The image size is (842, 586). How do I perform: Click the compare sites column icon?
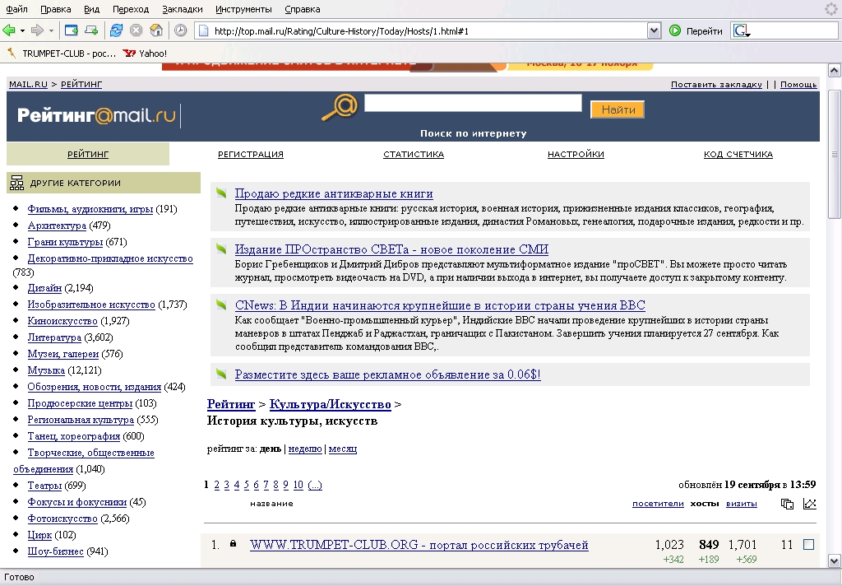coord(787,504)
